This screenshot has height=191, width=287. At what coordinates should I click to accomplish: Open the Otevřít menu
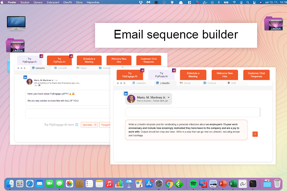67,2
